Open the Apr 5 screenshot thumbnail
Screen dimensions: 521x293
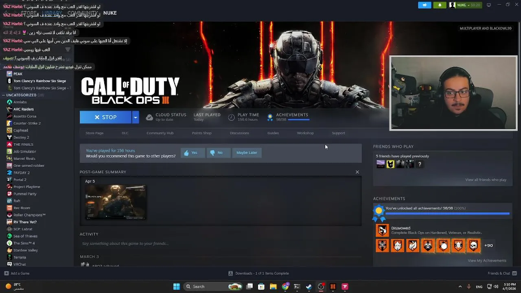point(116,202)
